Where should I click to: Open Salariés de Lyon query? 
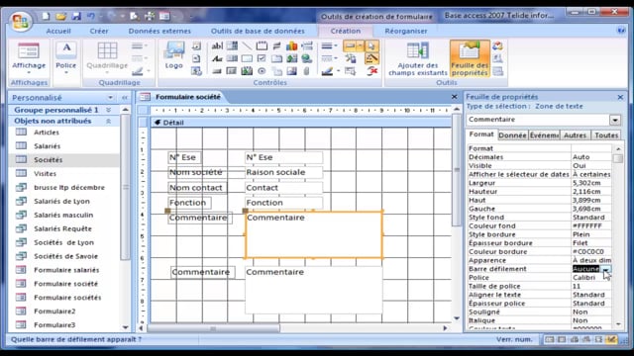click(x=61, y=201)
